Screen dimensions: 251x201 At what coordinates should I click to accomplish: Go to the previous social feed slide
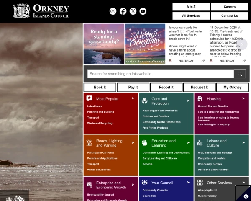[x=91, y=44]
